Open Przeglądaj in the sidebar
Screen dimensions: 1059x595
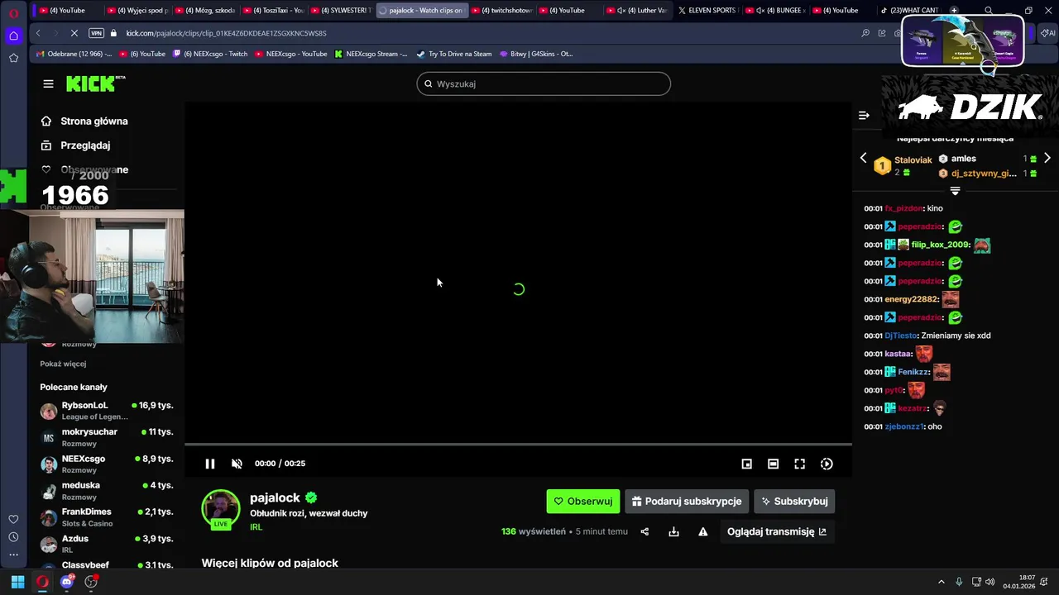pos(75,145)
